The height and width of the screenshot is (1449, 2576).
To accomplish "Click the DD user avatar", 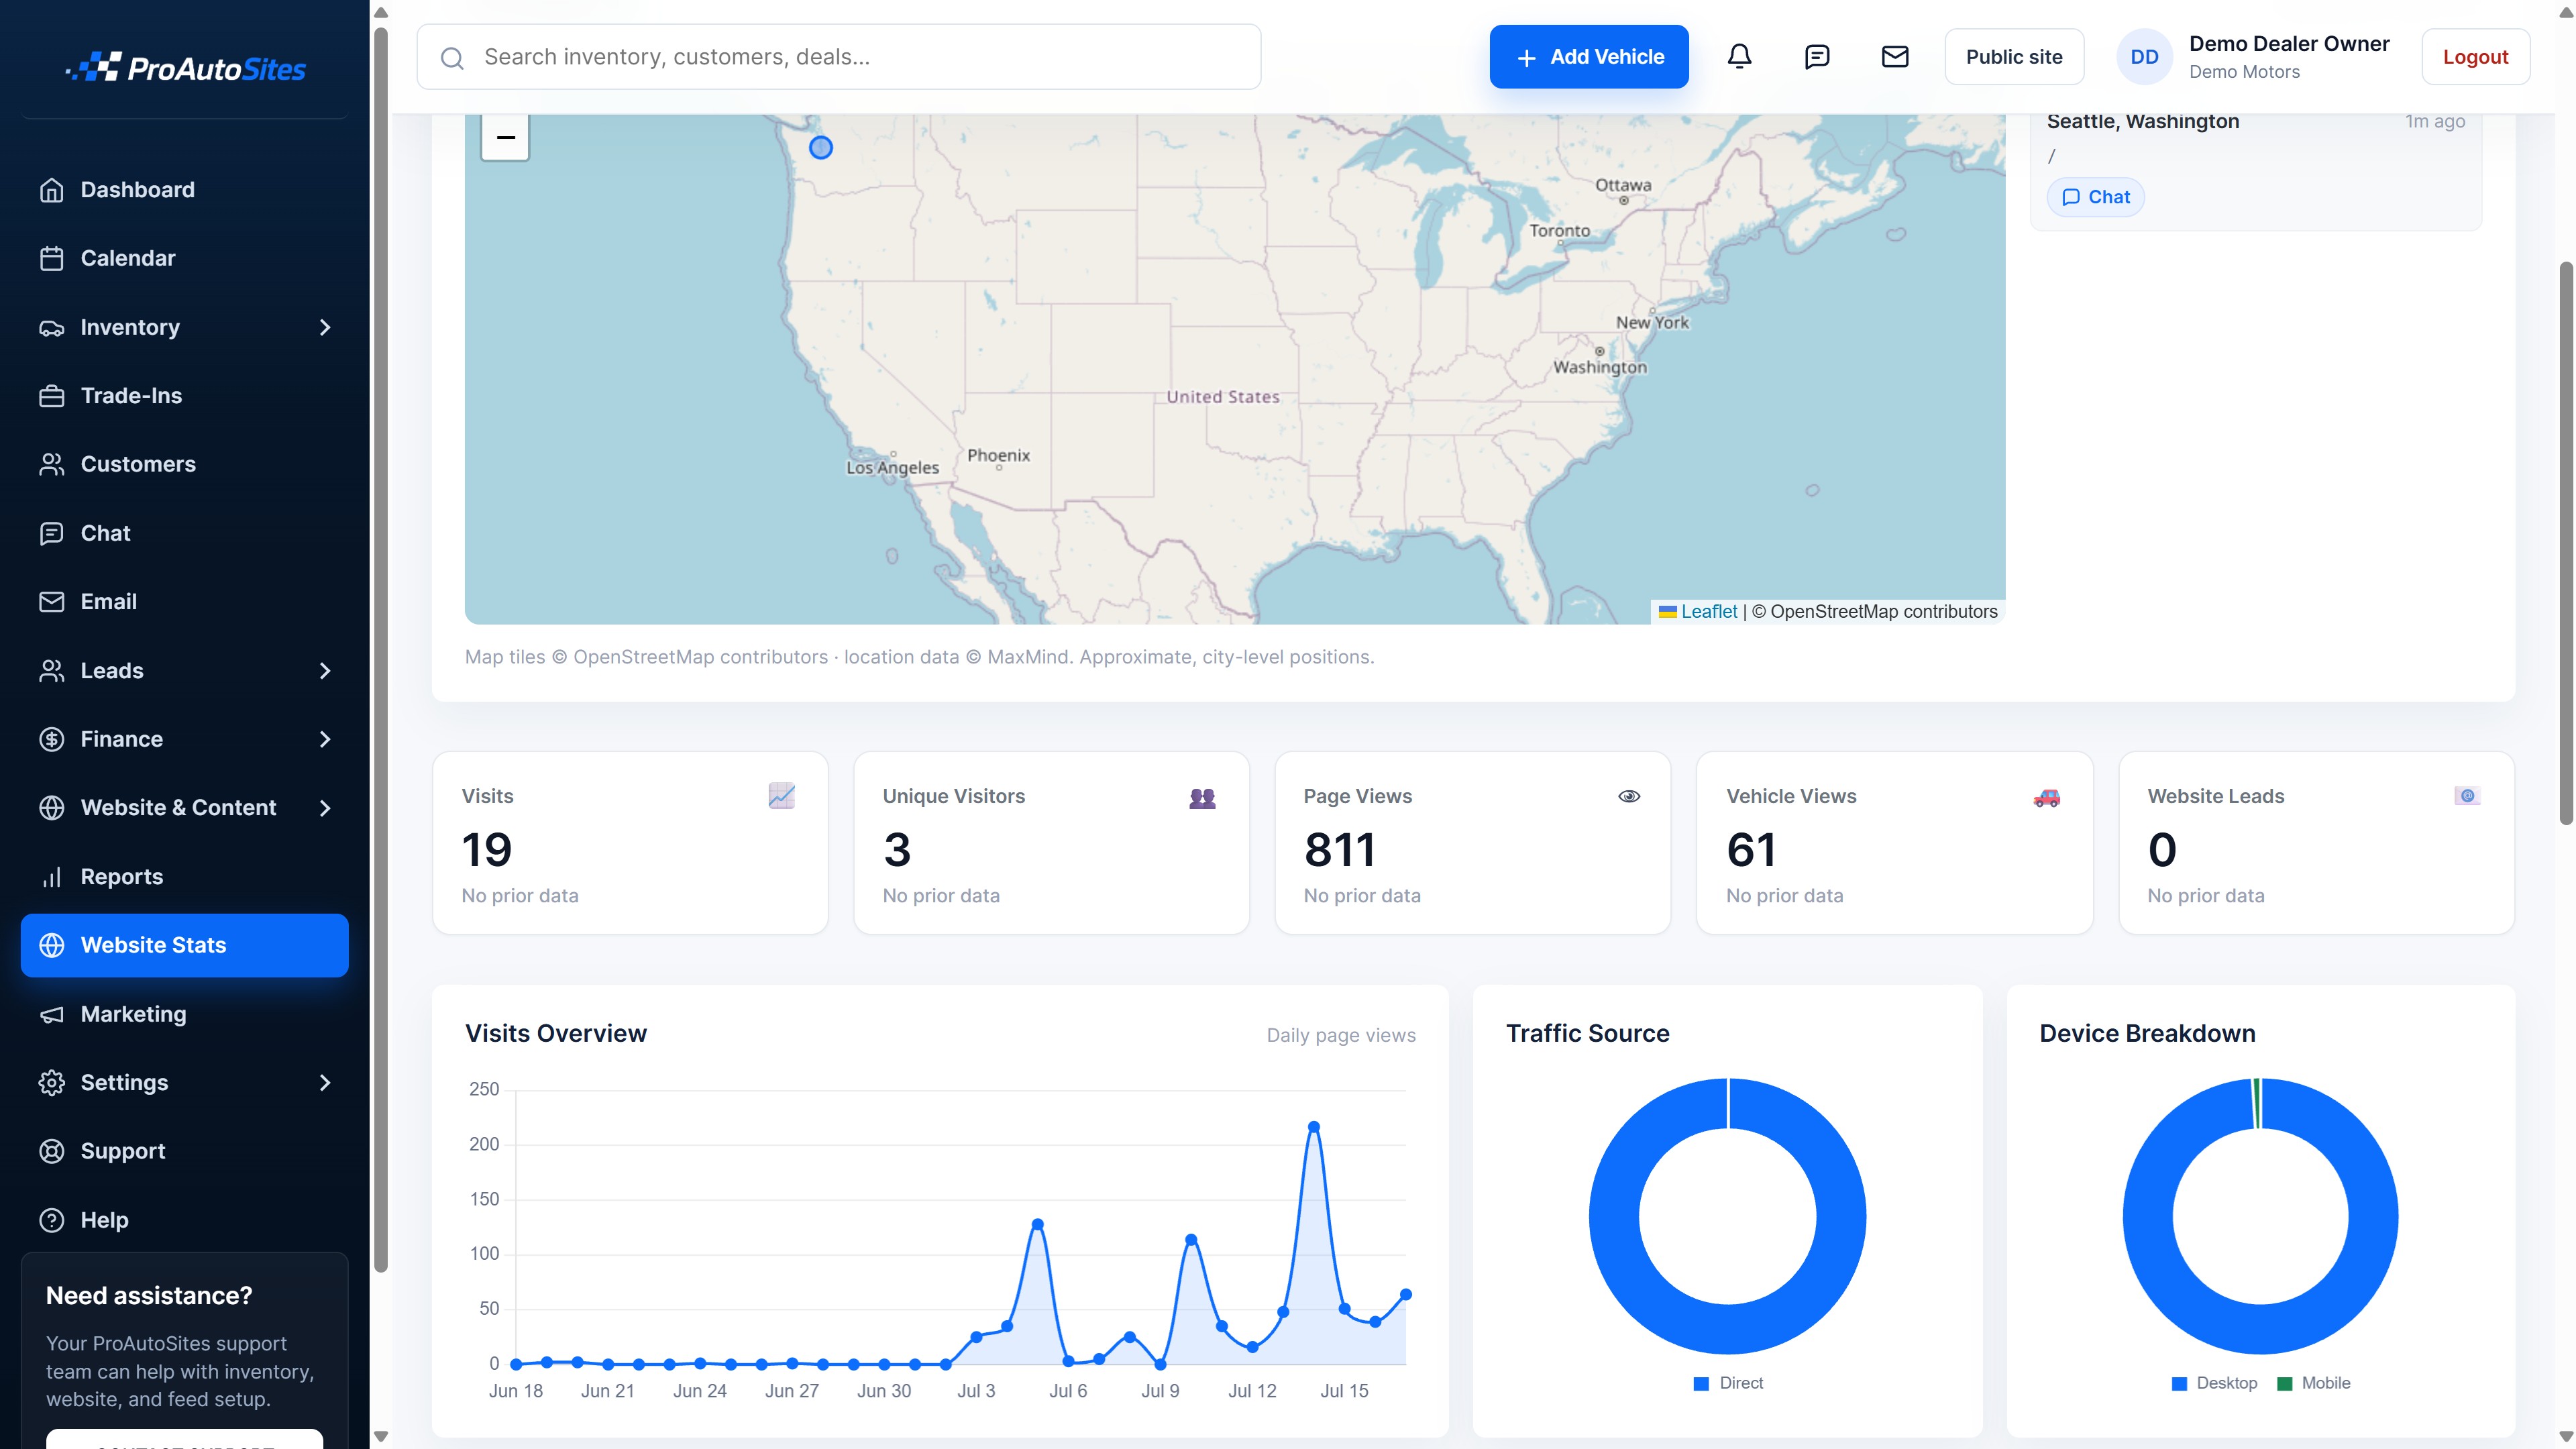I will coord(2144,57).
